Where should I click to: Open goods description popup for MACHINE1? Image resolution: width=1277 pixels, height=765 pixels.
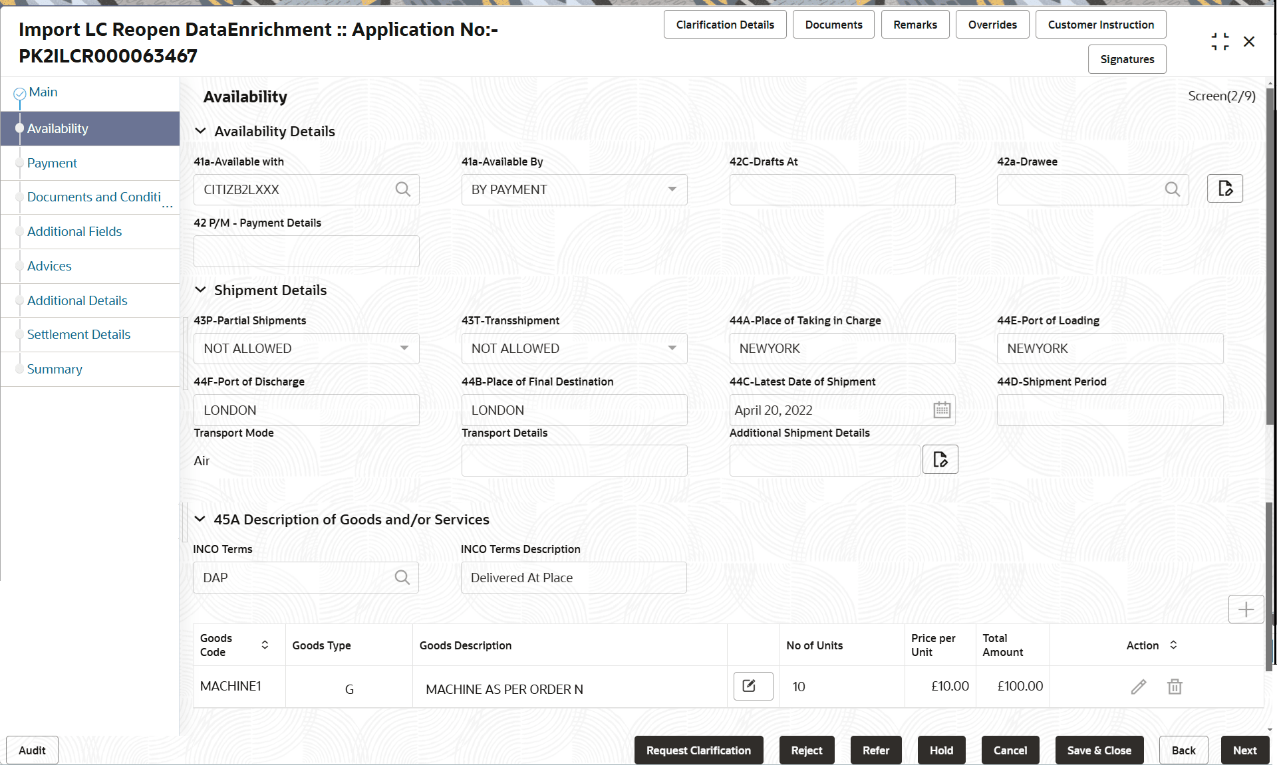click(752, 686)
